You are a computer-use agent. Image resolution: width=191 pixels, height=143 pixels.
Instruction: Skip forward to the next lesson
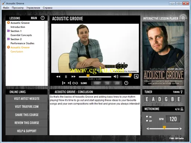(73, 77)
